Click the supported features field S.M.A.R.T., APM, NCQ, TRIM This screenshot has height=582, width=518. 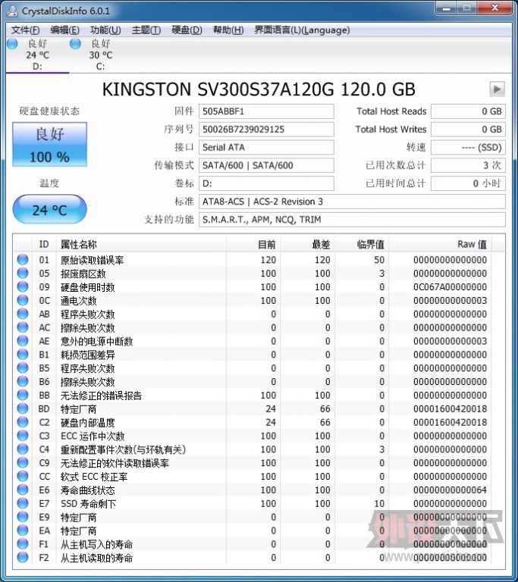pyautogui.click(x=352, y=220)
